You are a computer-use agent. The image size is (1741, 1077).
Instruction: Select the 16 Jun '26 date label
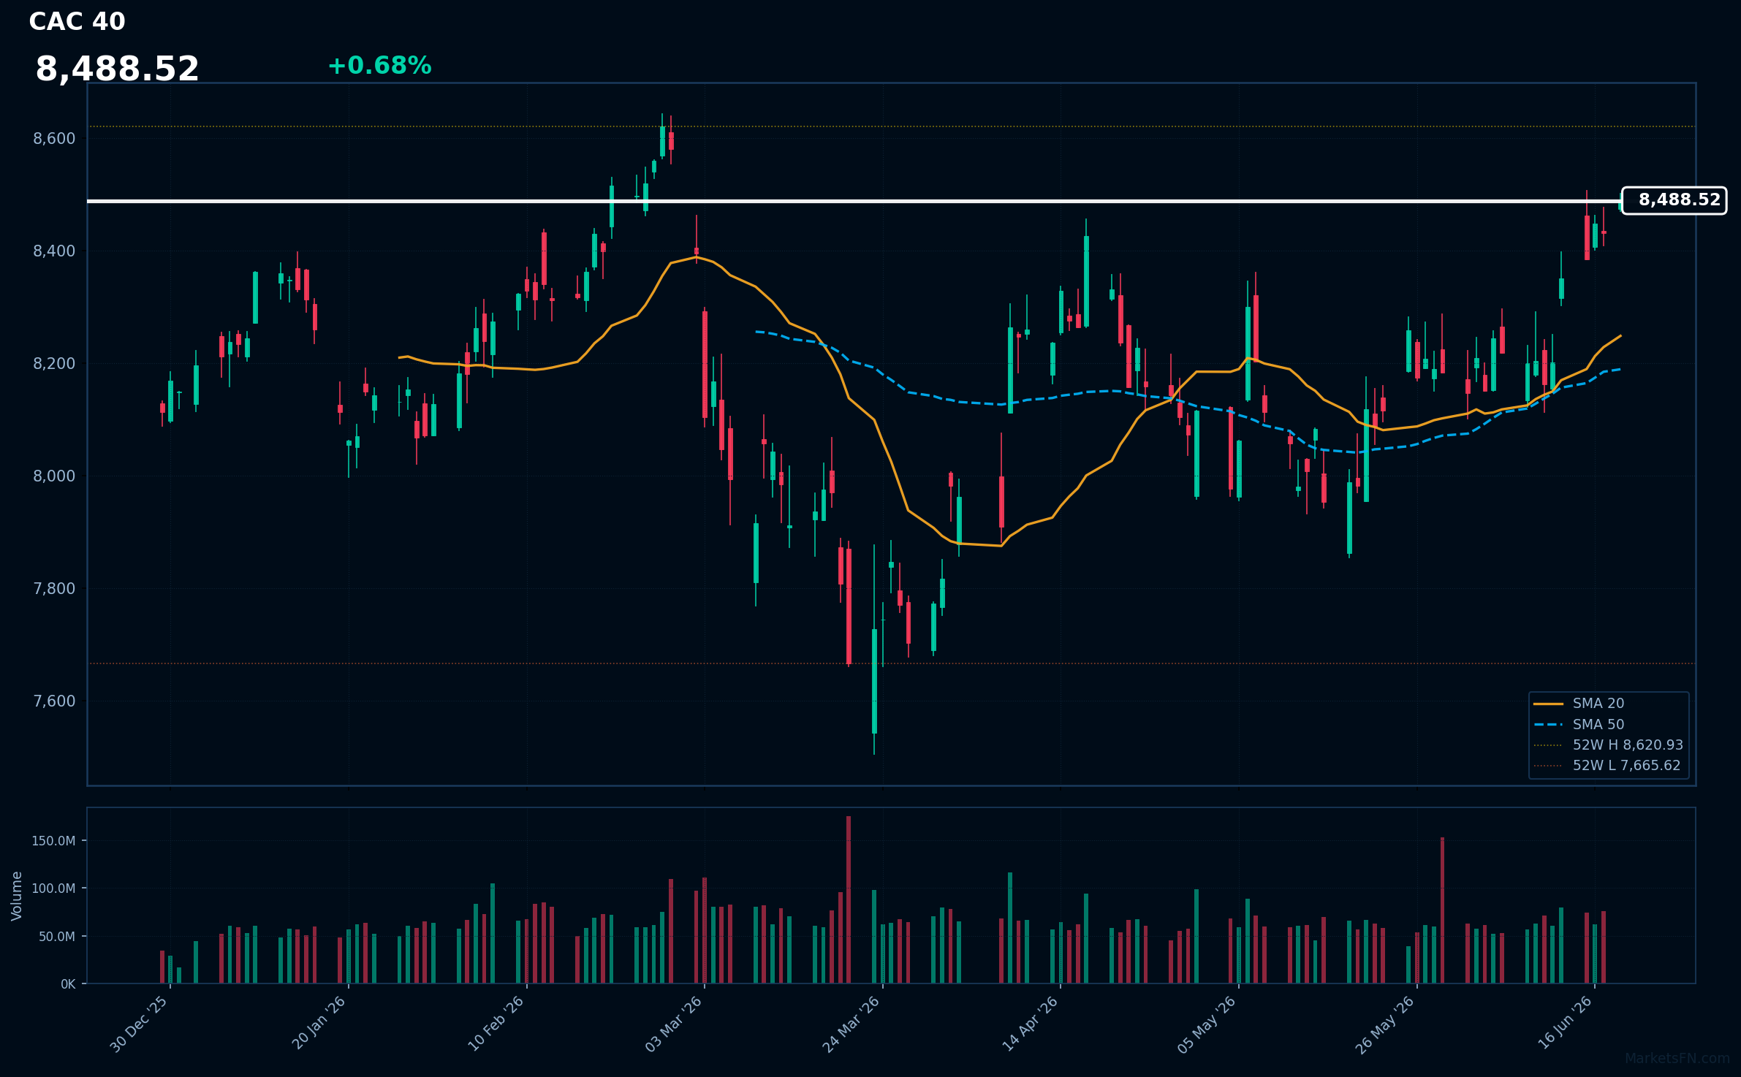[x=1565, y=1023]
